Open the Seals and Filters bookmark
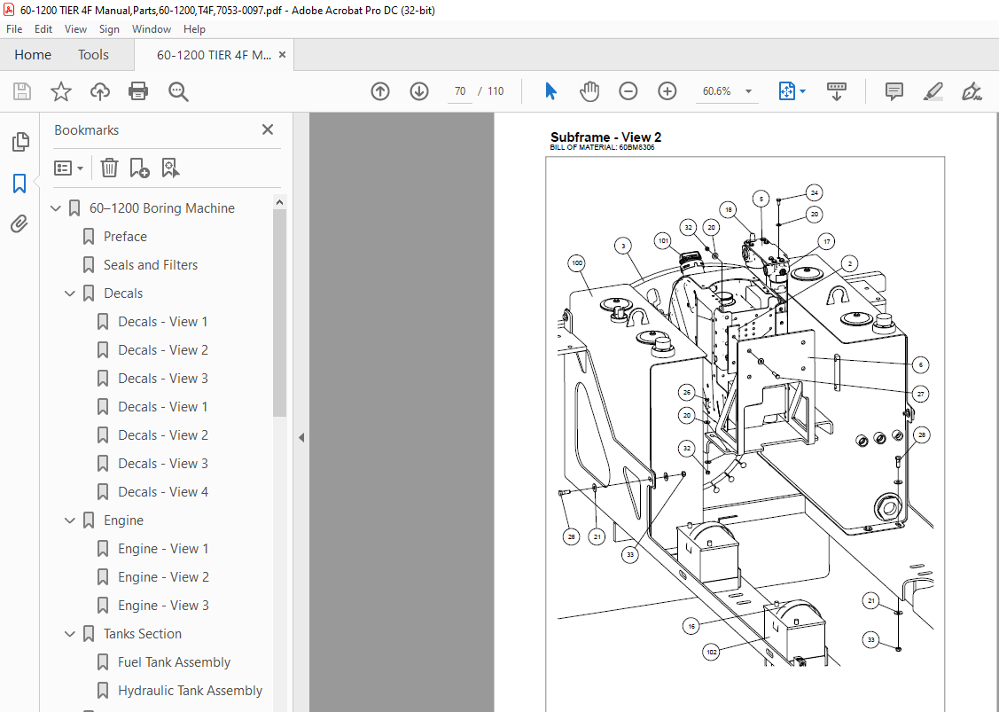Image resolution: width=999 pixels, height=712 pixels. tap(151, 264)
